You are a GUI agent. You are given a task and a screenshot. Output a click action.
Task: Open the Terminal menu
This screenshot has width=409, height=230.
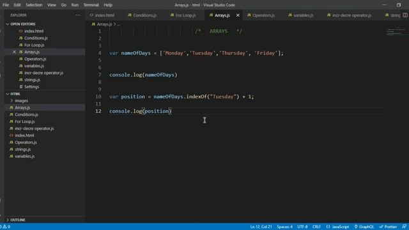(x=91, y=5)
